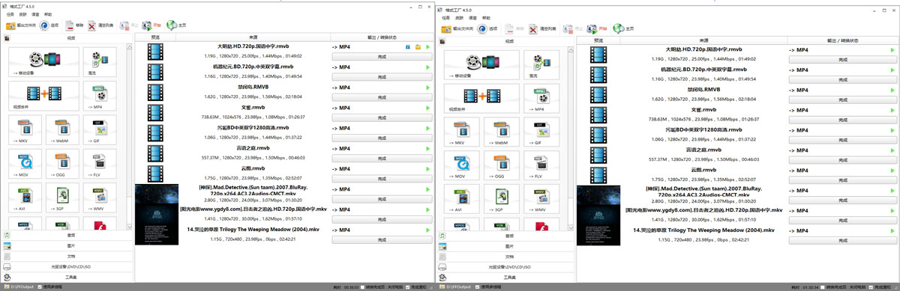Choose -> MKV format tile, left window
The width and height of the screenshot is (900, 291).
[25, 130]
